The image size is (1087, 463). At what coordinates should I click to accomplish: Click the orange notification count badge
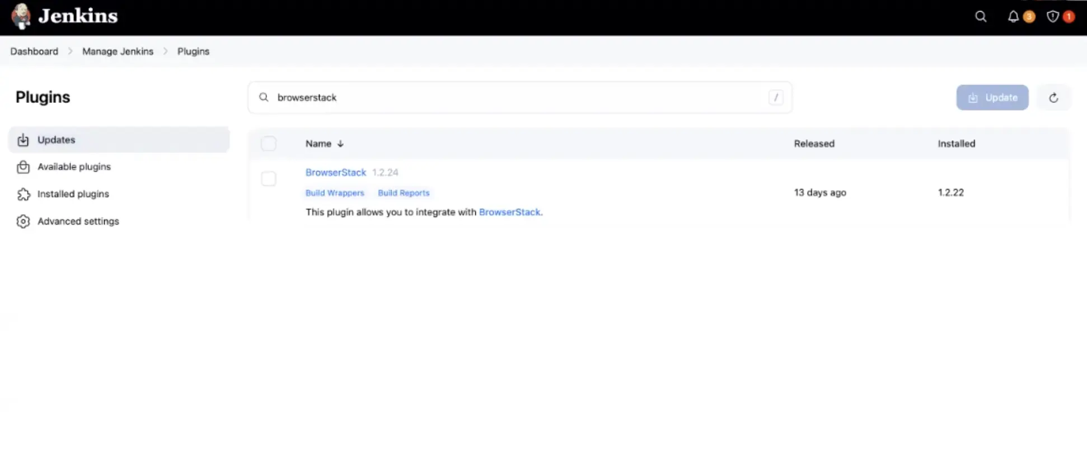pyautogui.click(x=1029, y=17)
